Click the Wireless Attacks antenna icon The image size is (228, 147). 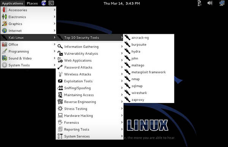[x=60, y=74]
